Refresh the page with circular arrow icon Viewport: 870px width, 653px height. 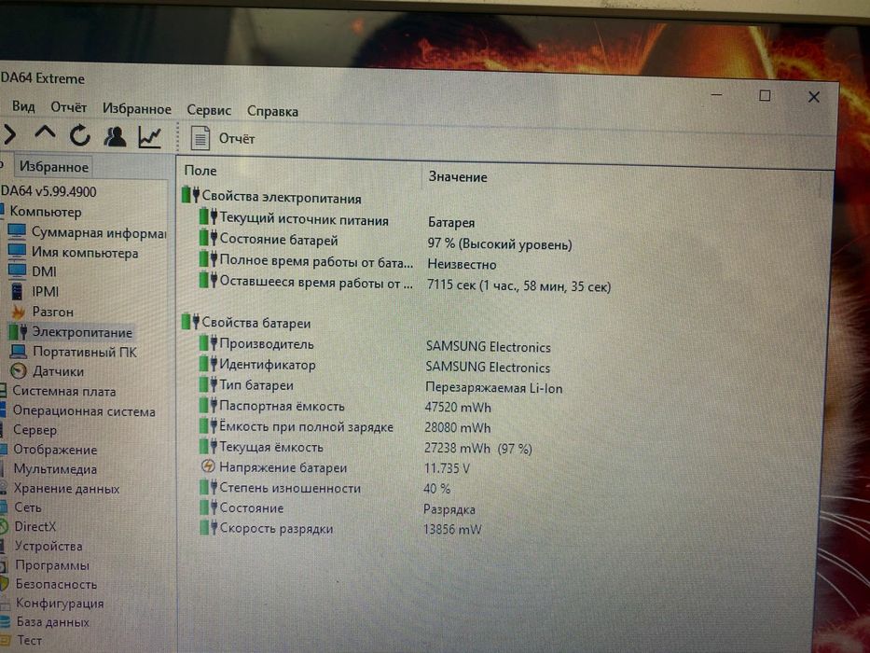pyautogui.click(x=80, y=135)
